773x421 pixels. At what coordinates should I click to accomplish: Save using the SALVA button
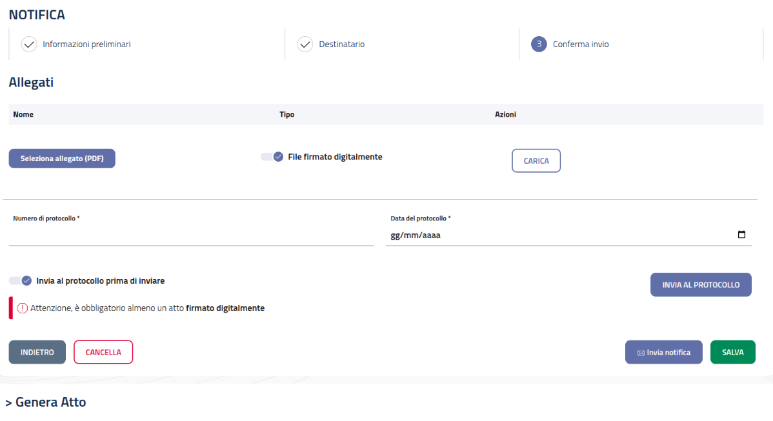[x=732, y=352]
